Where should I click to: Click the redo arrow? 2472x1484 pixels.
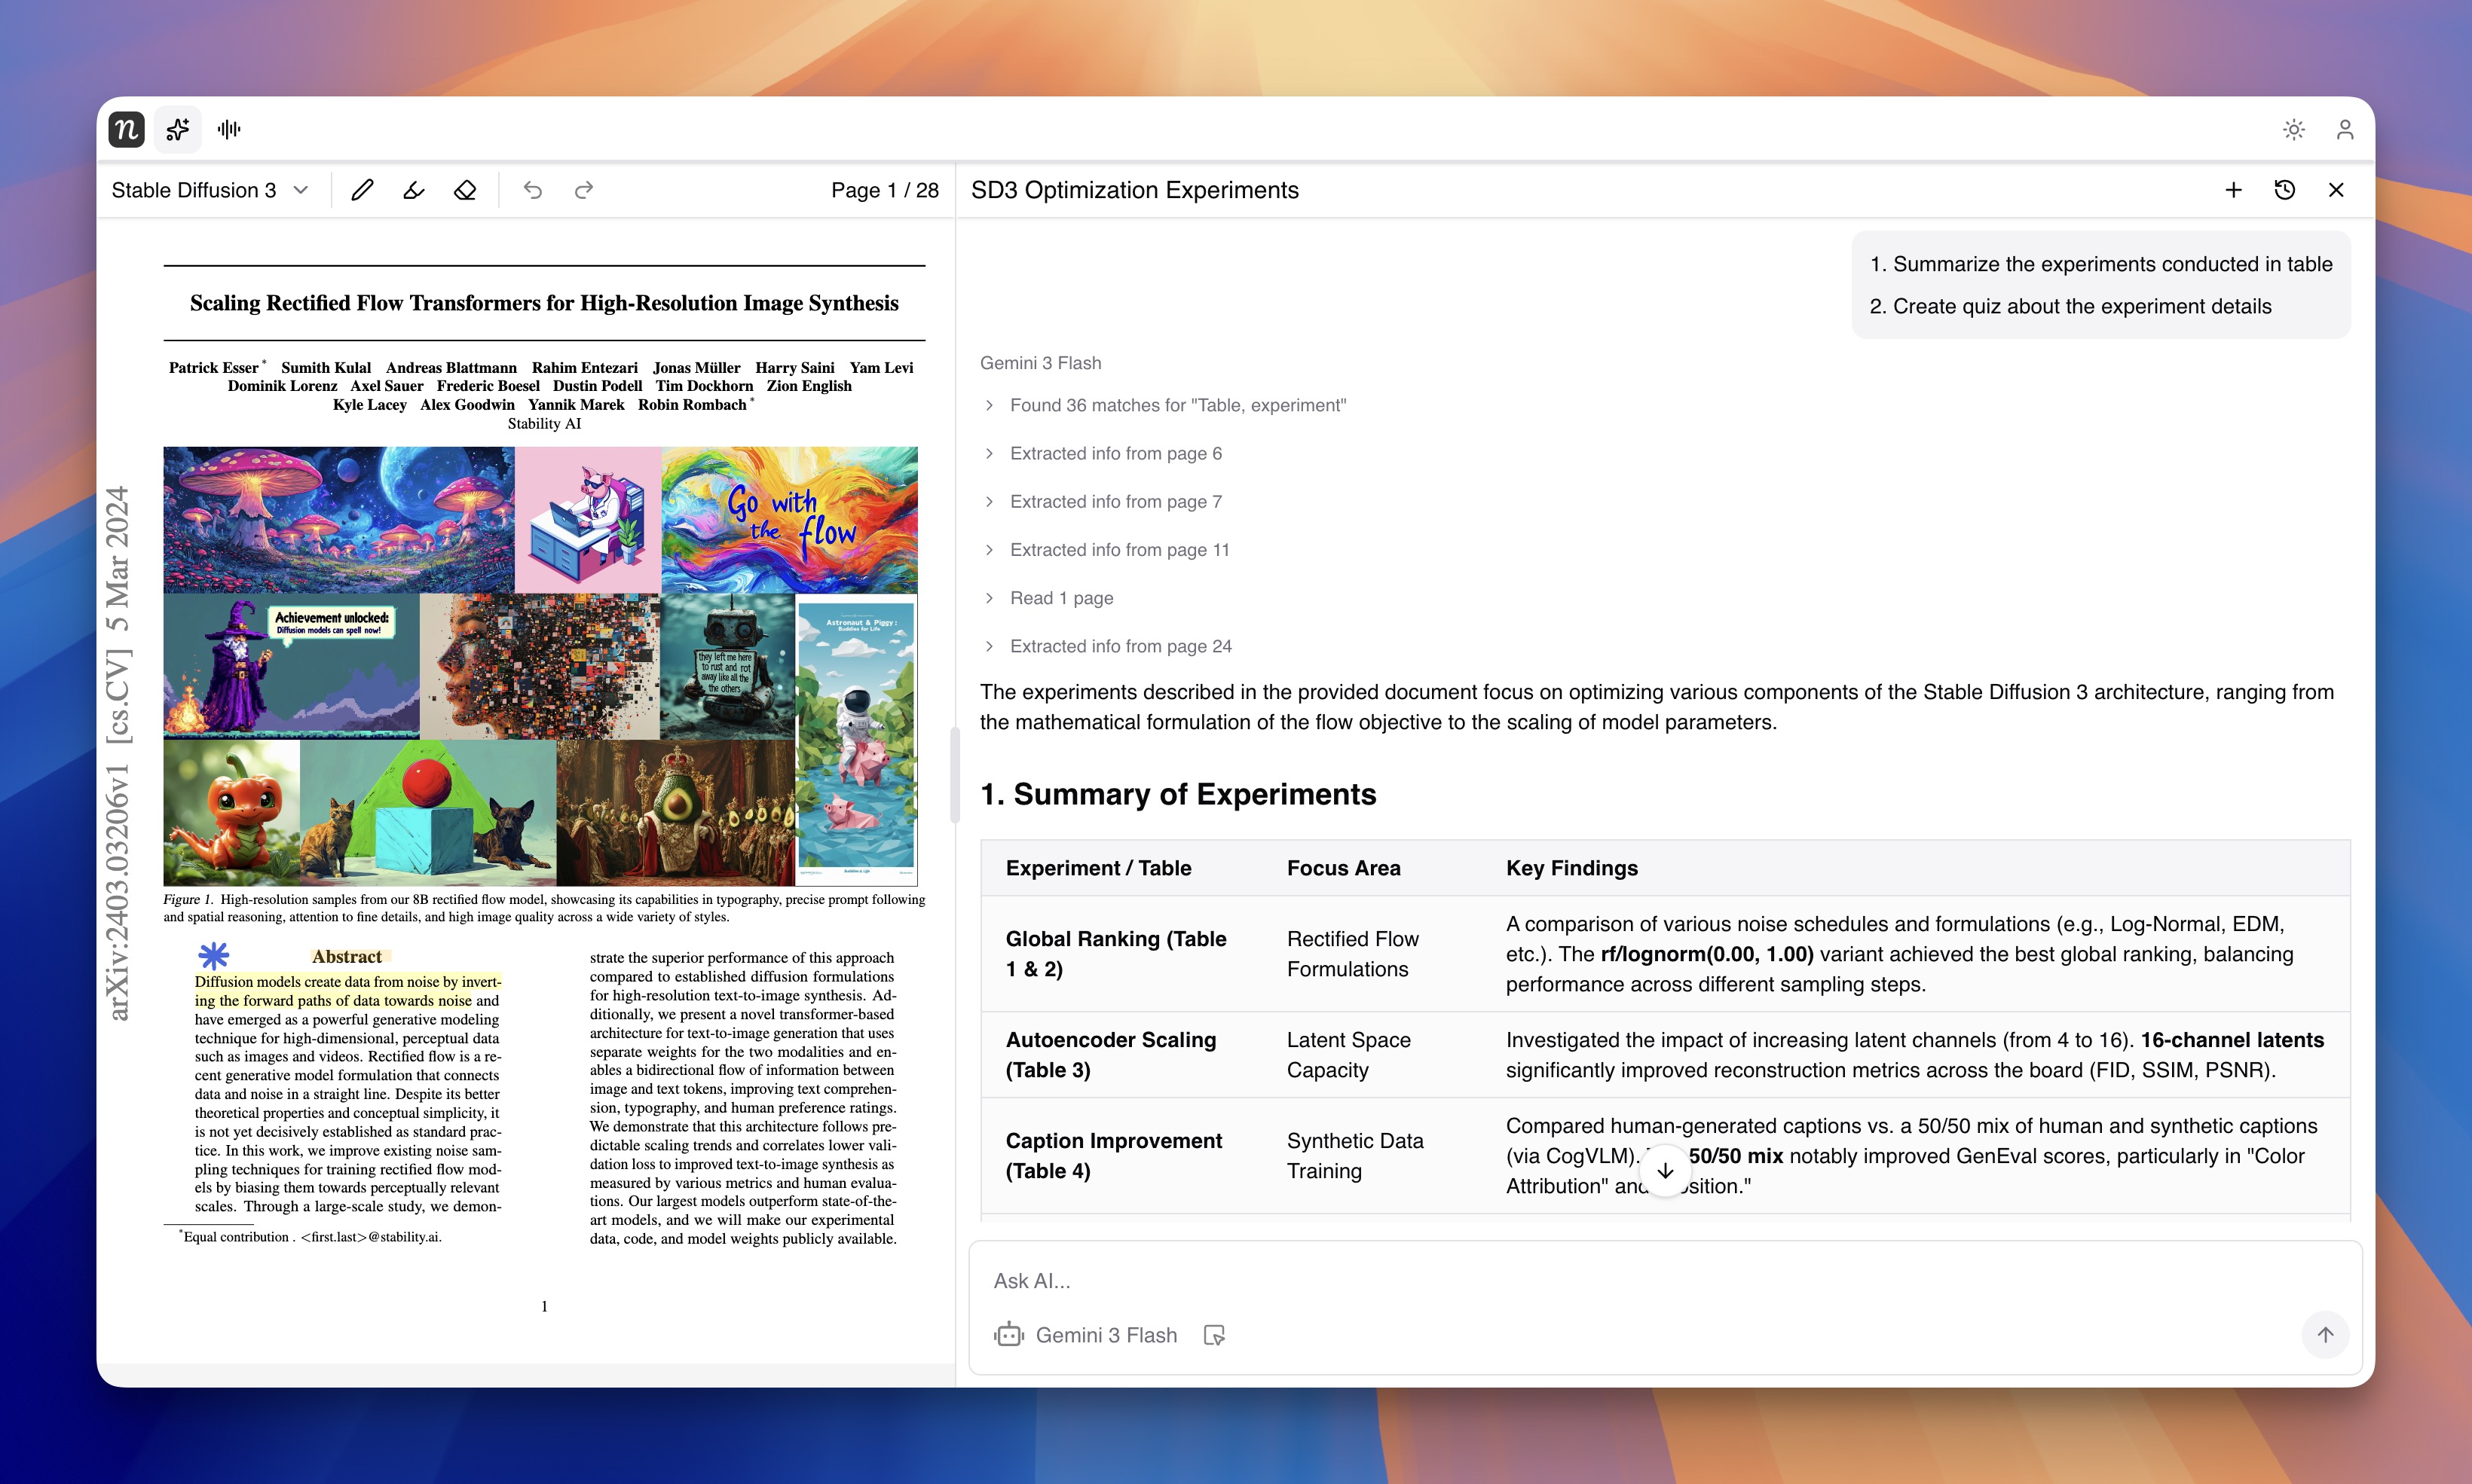click(x=584, y=190)
